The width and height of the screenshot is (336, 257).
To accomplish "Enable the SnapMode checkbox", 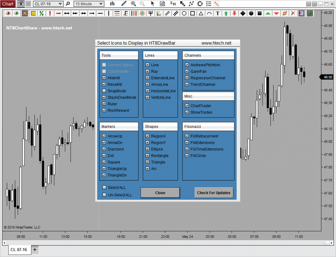I will 104,91.
